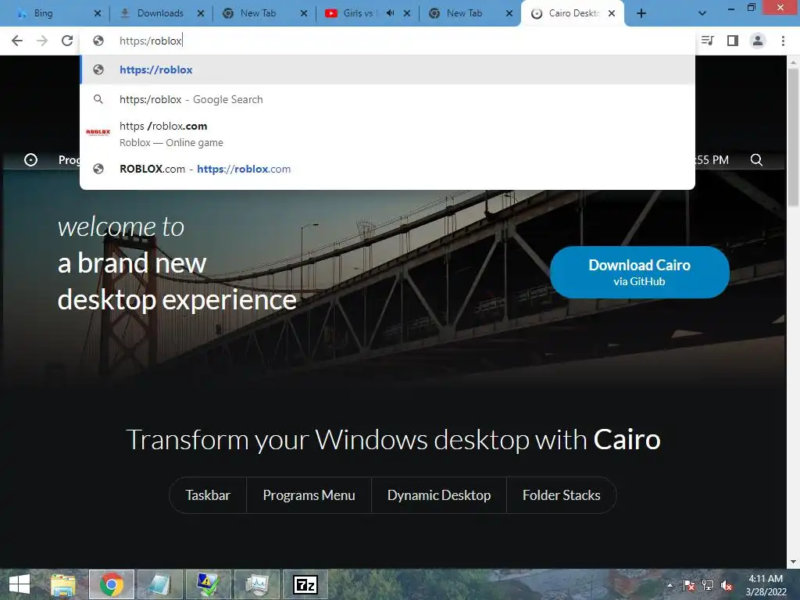Click the Cairo menu bar search icon
The width and height of the screenshot is (800, 600).
(x=756, y=159)
